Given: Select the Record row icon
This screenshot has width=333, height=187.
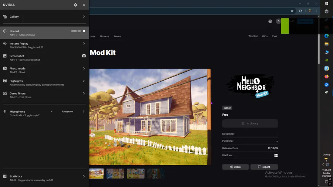Looking at the screenshot, I should point(5,31).
